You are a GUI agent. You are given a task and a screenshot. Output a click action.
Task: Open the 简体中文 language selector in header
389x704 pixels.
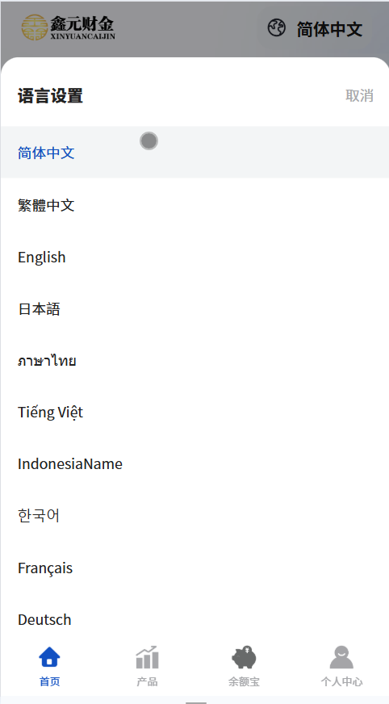pos(329,30)
